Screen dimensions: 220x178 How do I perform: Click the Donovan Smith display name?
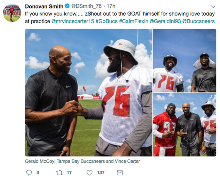point(44,6)
